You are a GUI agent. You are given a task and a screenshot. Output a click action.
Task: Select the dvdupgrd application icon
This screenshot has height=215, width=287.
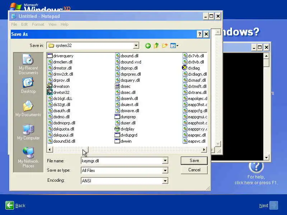coord(117,135)
